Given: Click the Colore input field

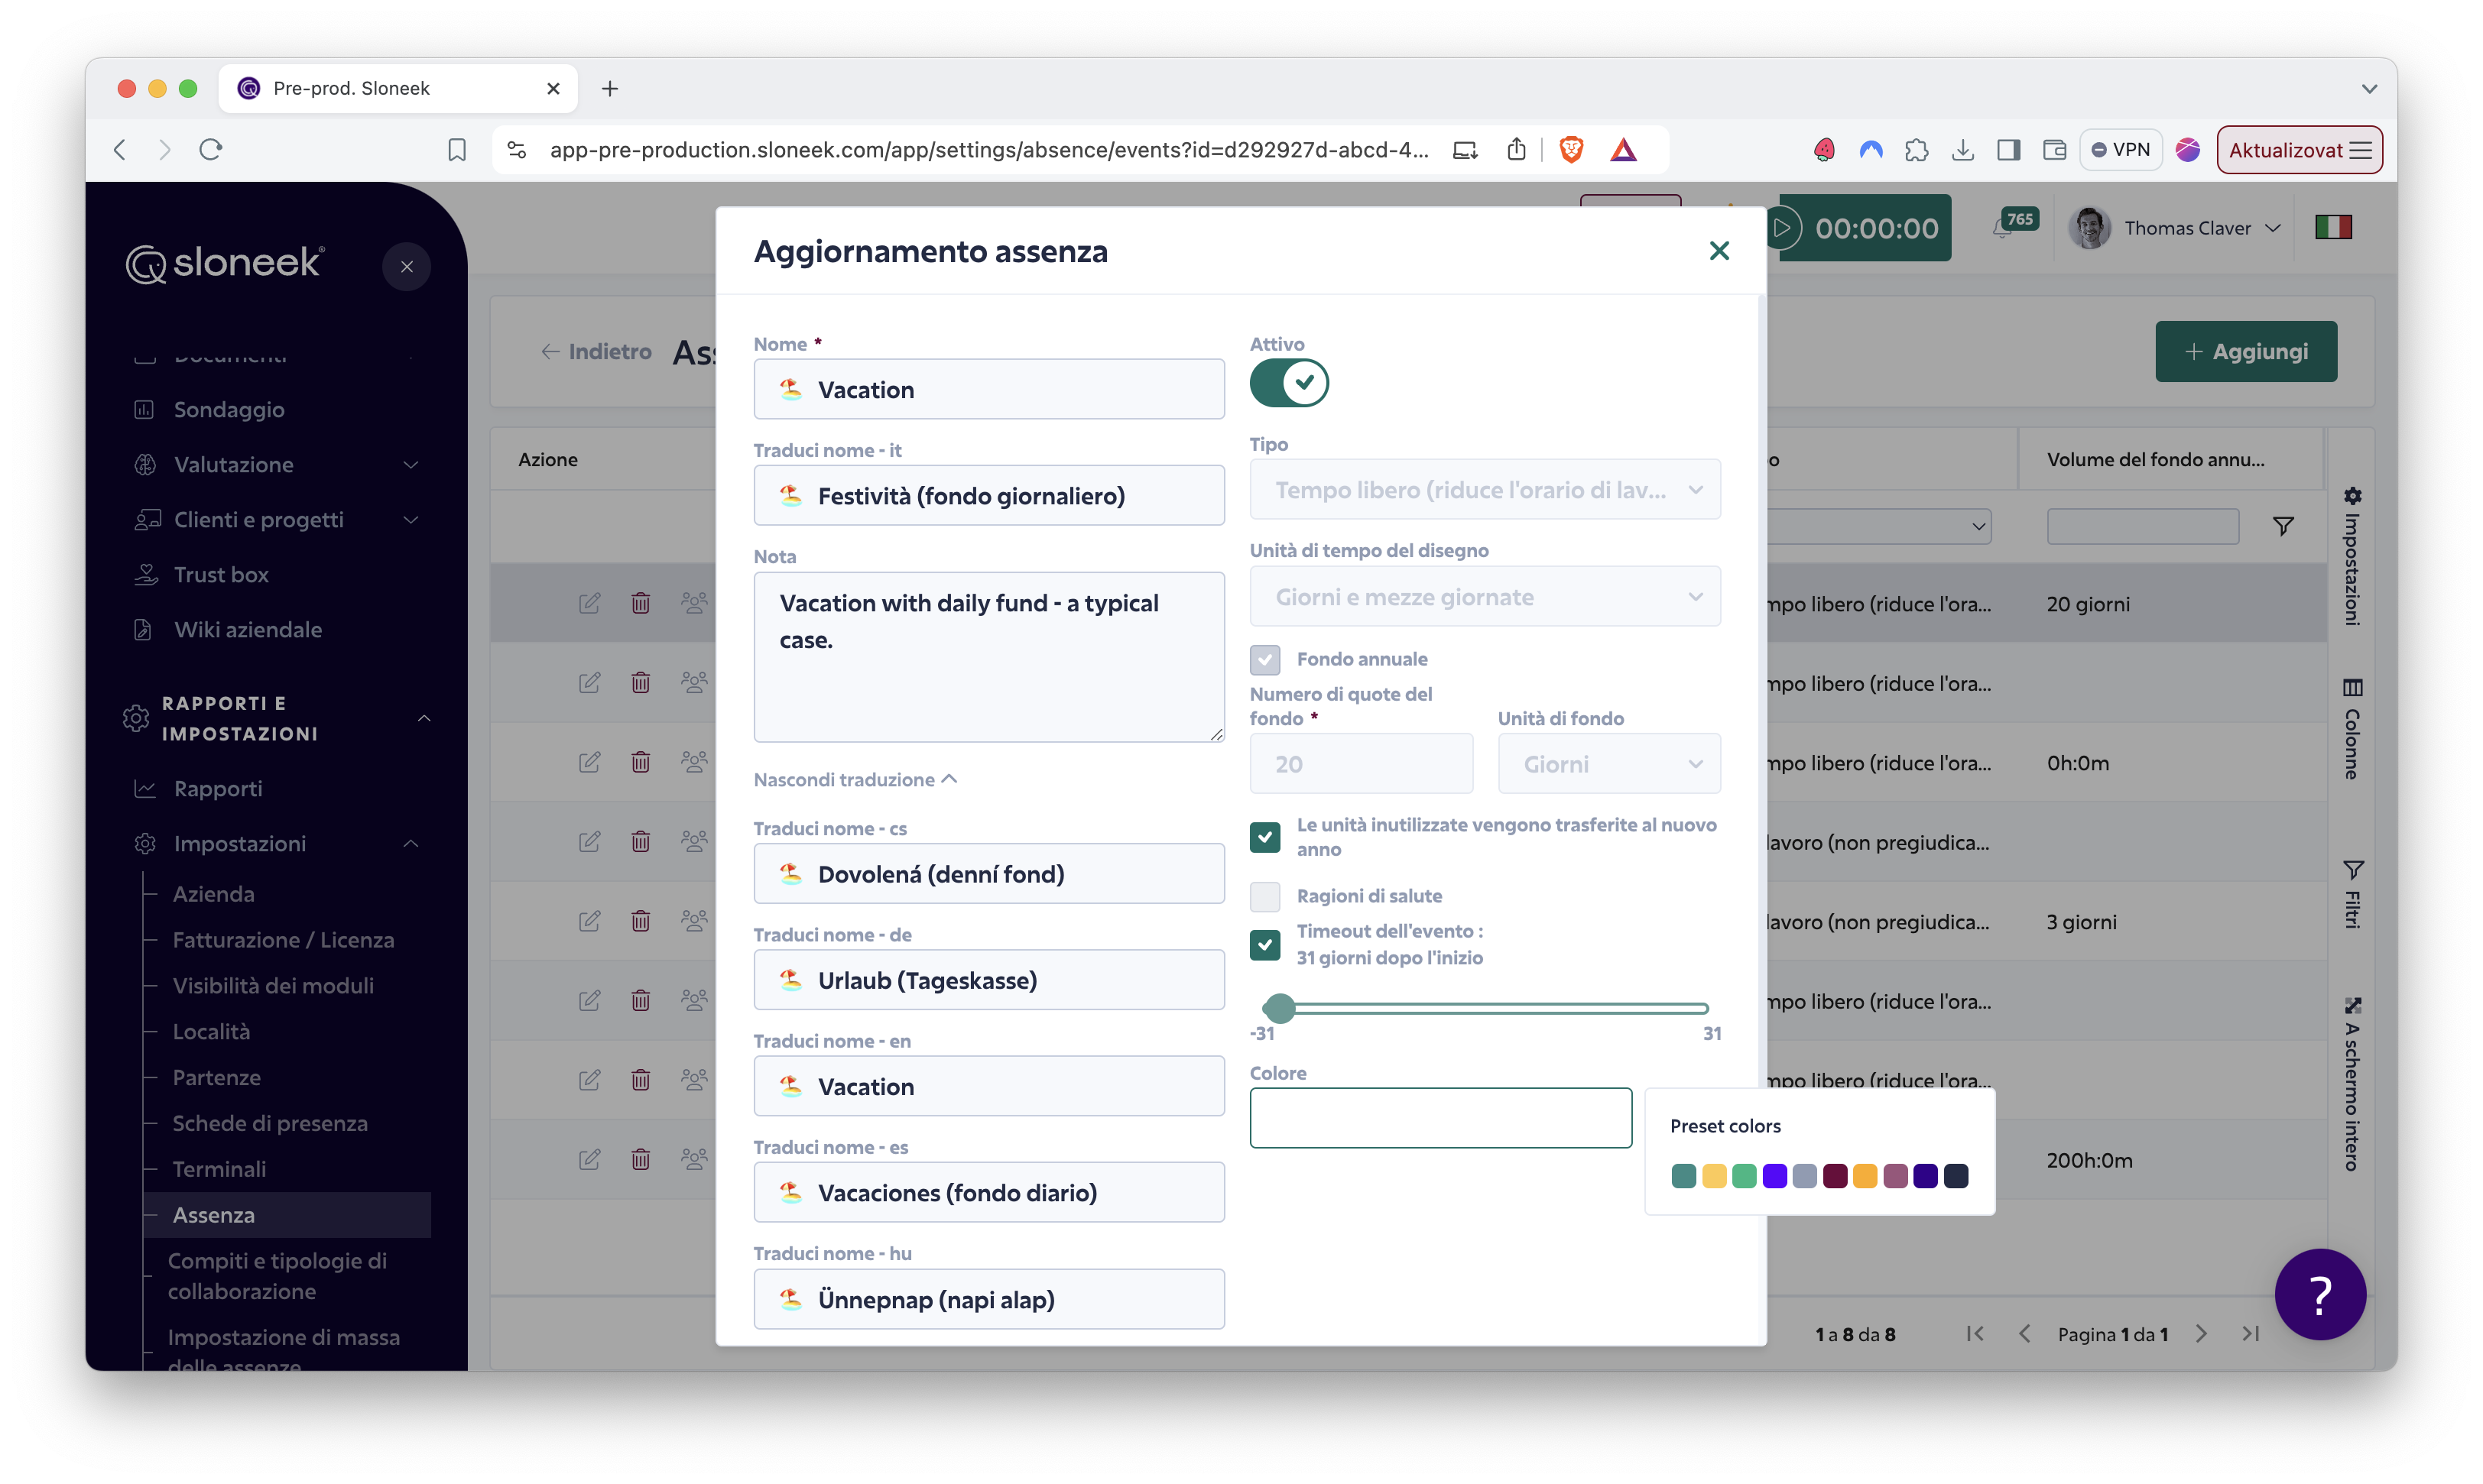Looking at the screenshot, I should pos(1440,1118).
